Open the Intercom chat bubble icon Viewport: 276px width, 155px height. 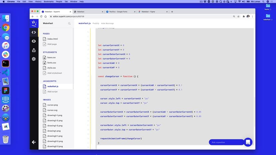(248, 142)
